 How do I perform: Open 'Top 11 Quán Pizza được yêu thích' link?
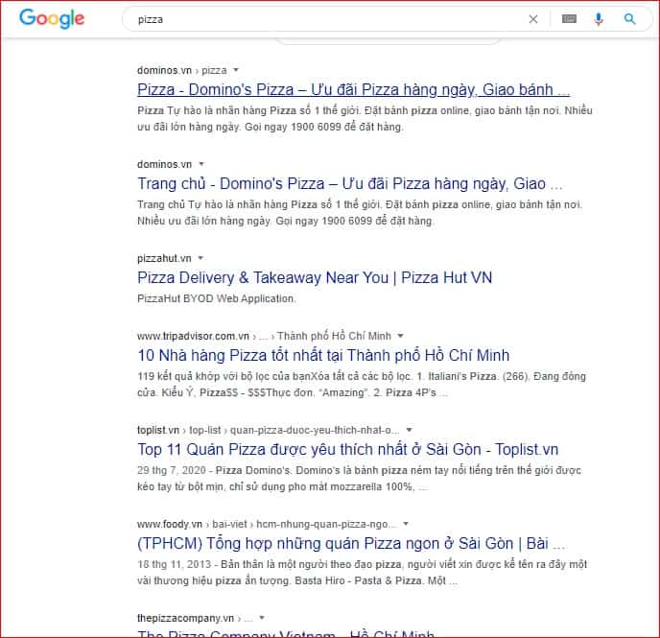pyautogui.click(x=348, y=449)
